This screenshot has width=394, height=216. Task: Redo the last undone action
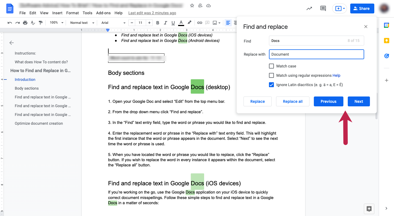pyautogui.click(x=18, y=23)
